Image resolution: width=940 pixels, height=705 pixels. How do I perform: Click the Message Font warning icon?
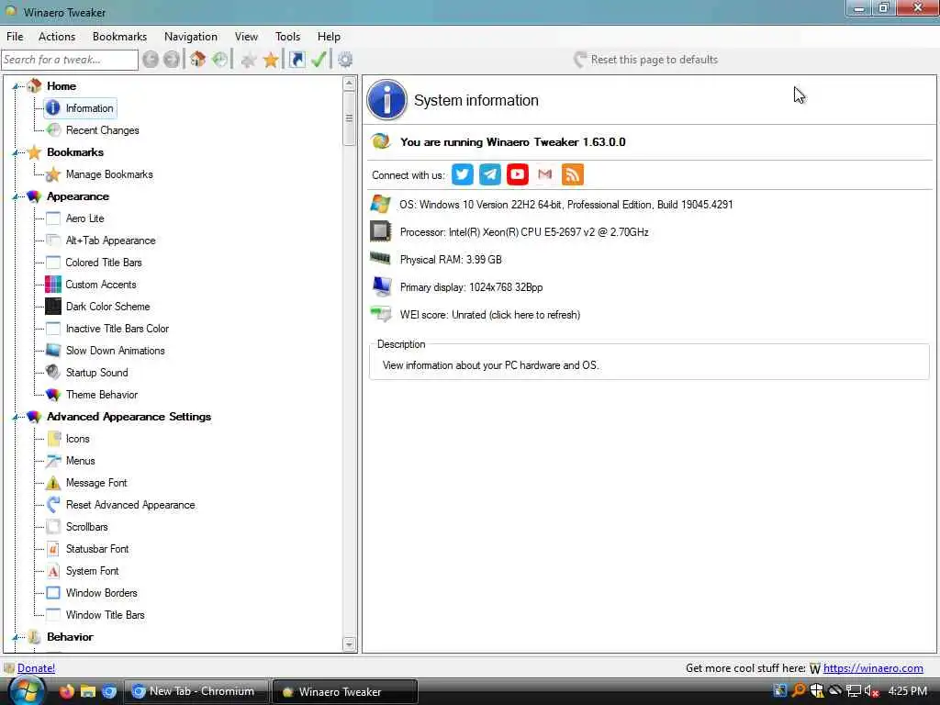coord(53,483)
